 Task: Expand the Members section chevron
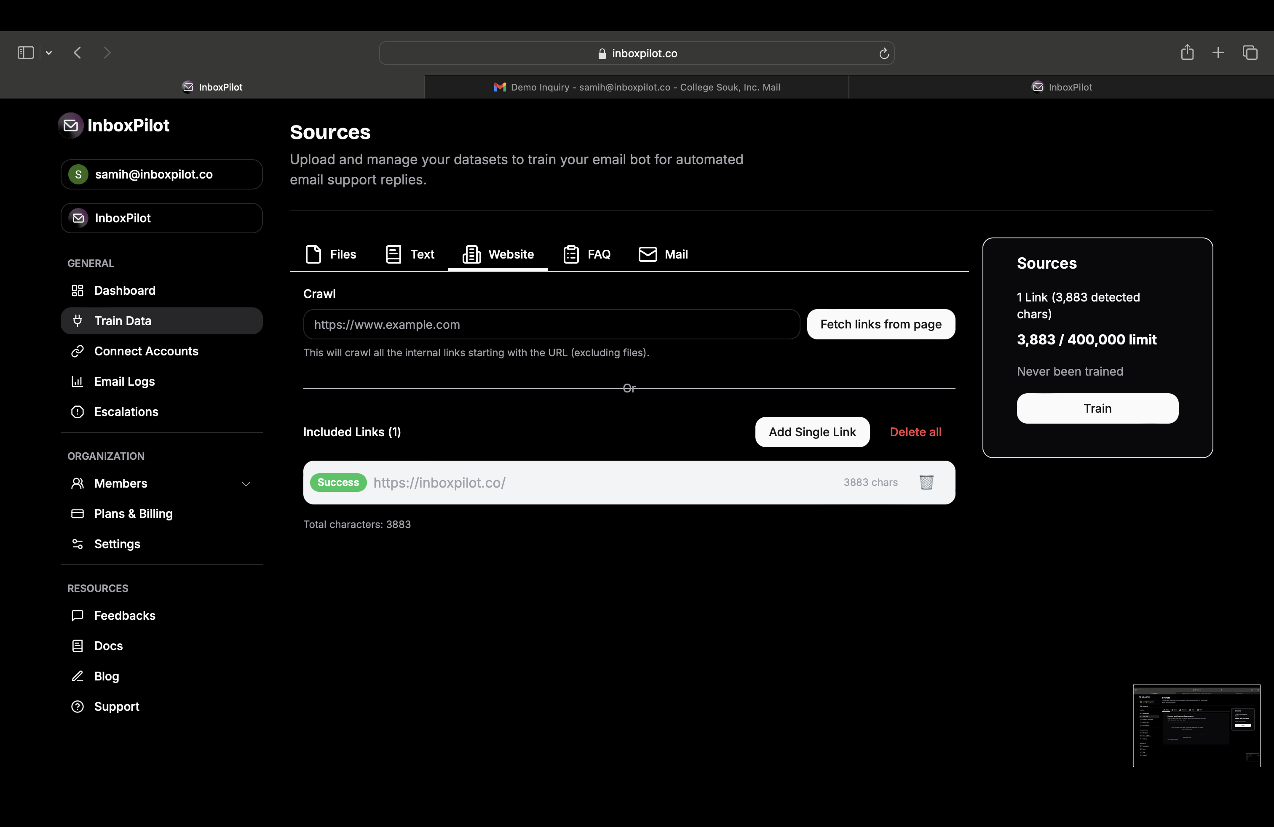point(246,484)
